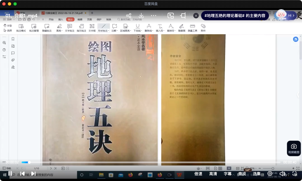Toggle the crop window icon in the top bar
The image size is (302, 181).
[x=183, y=16]
